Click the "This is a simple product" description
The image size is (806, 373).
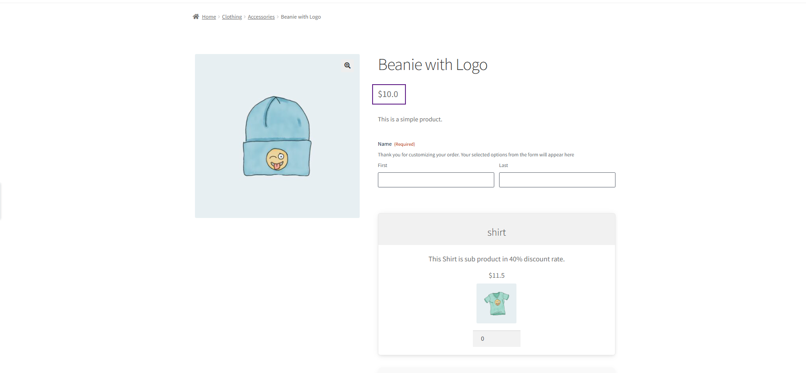[410, 120]
